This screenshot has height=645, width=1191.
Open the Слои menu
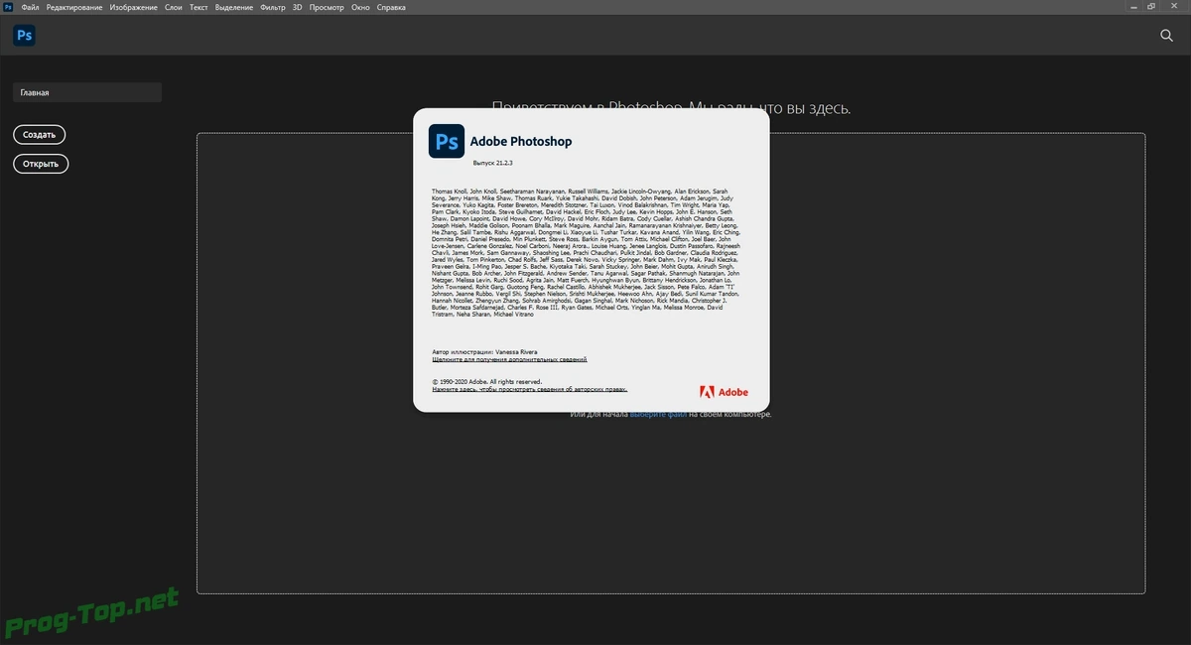[x=173, y=7]
